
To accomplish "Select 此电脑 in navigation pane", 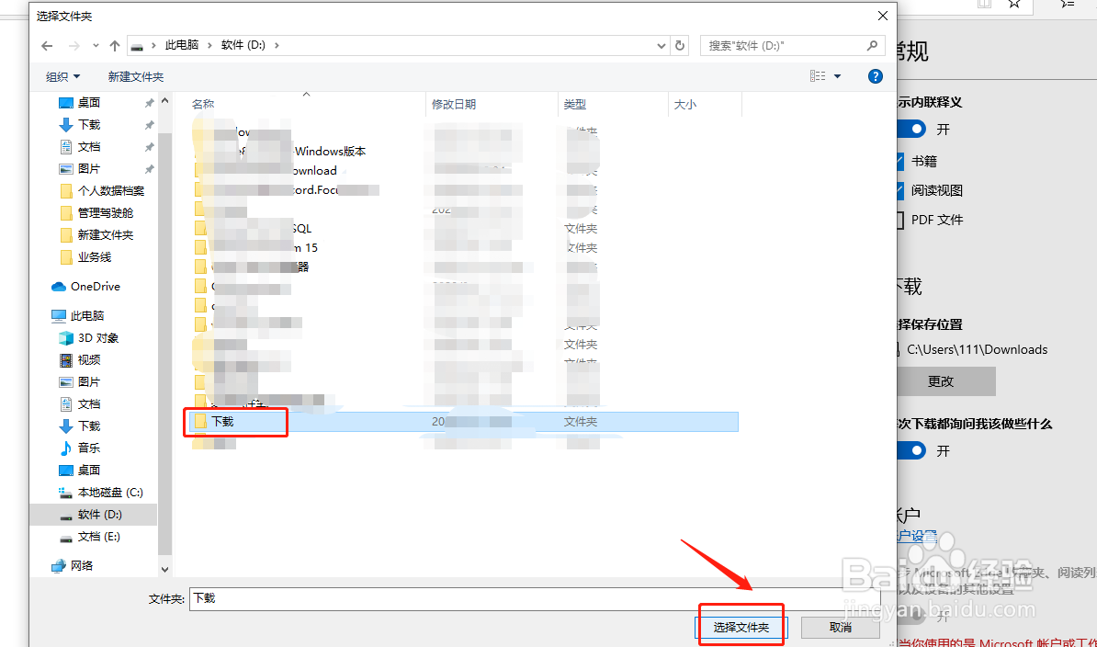I will click(86, 316).
